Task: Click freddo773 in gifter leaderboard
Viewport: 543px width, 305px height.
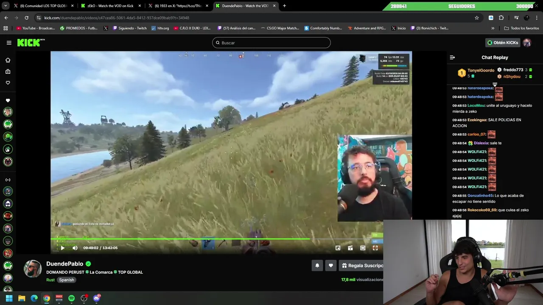Action: (x=515, y=70)
